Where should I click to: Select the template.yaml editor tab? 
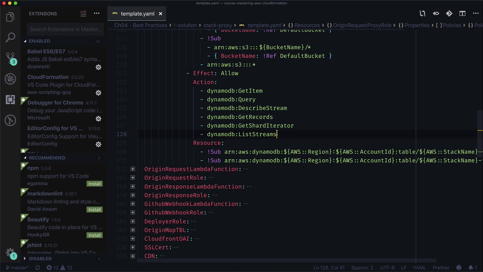pos(137,14)
